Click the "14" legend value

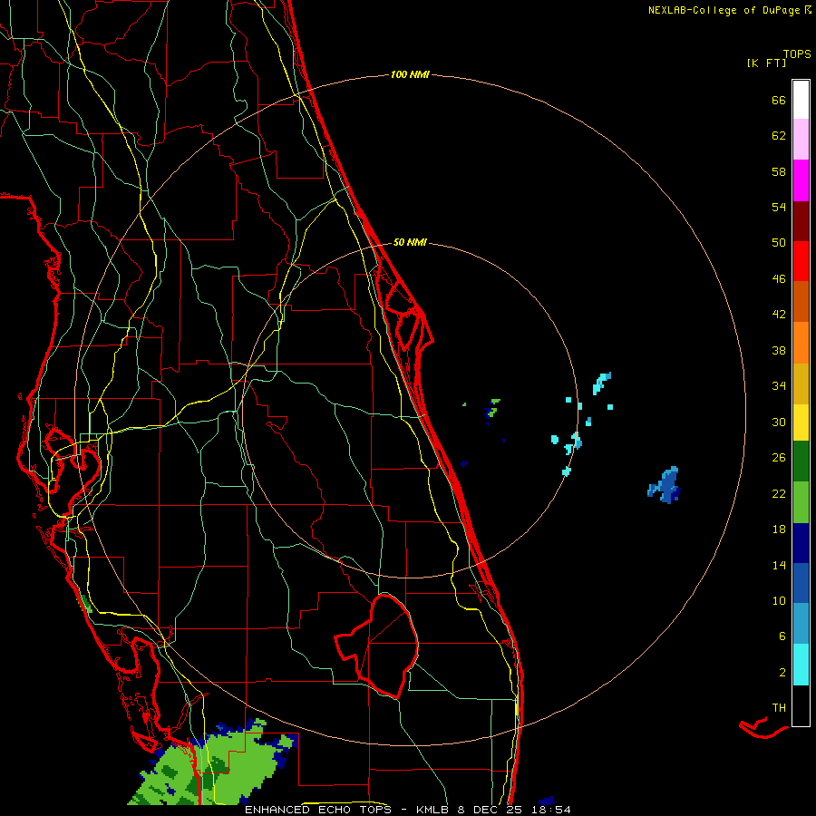tap(779, 565)
